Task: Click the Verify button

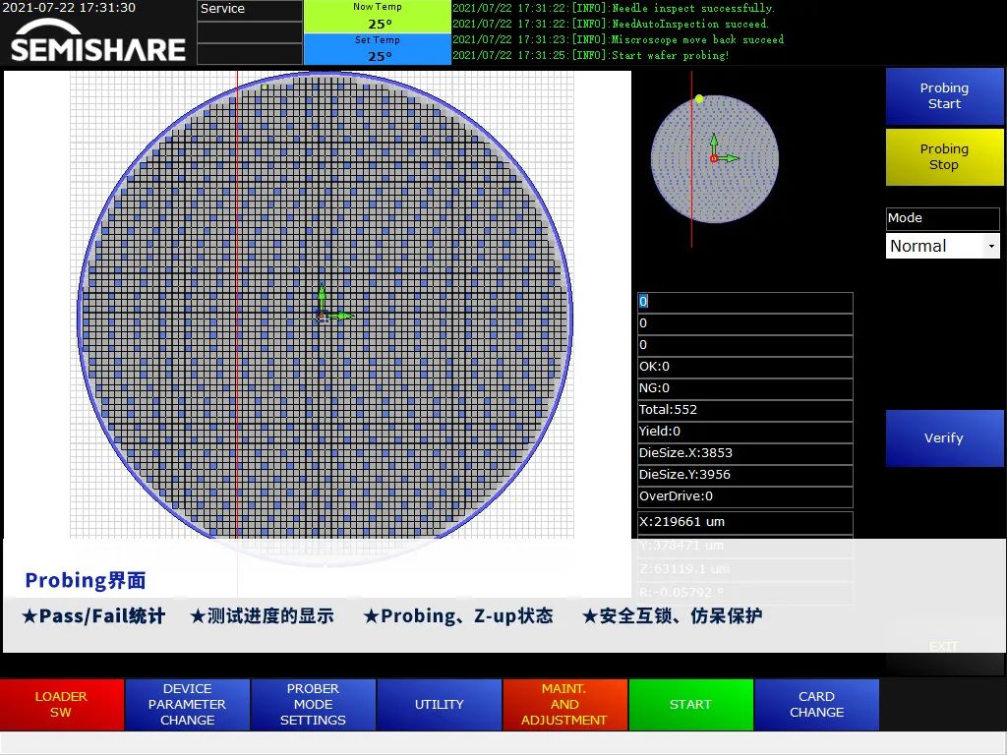Action: pyautogui.click(x=944, y=437)
